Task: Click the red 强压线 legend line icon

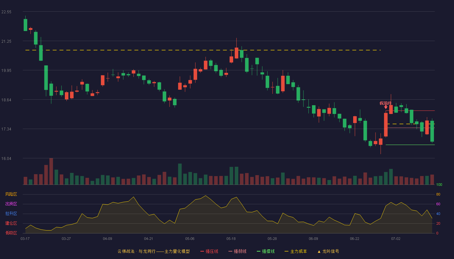Action: pos(202,251)
